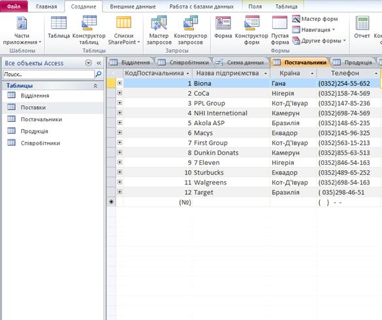Click the Гана country cell
Viewport: 382px width, 320px height.
(293, 83)
